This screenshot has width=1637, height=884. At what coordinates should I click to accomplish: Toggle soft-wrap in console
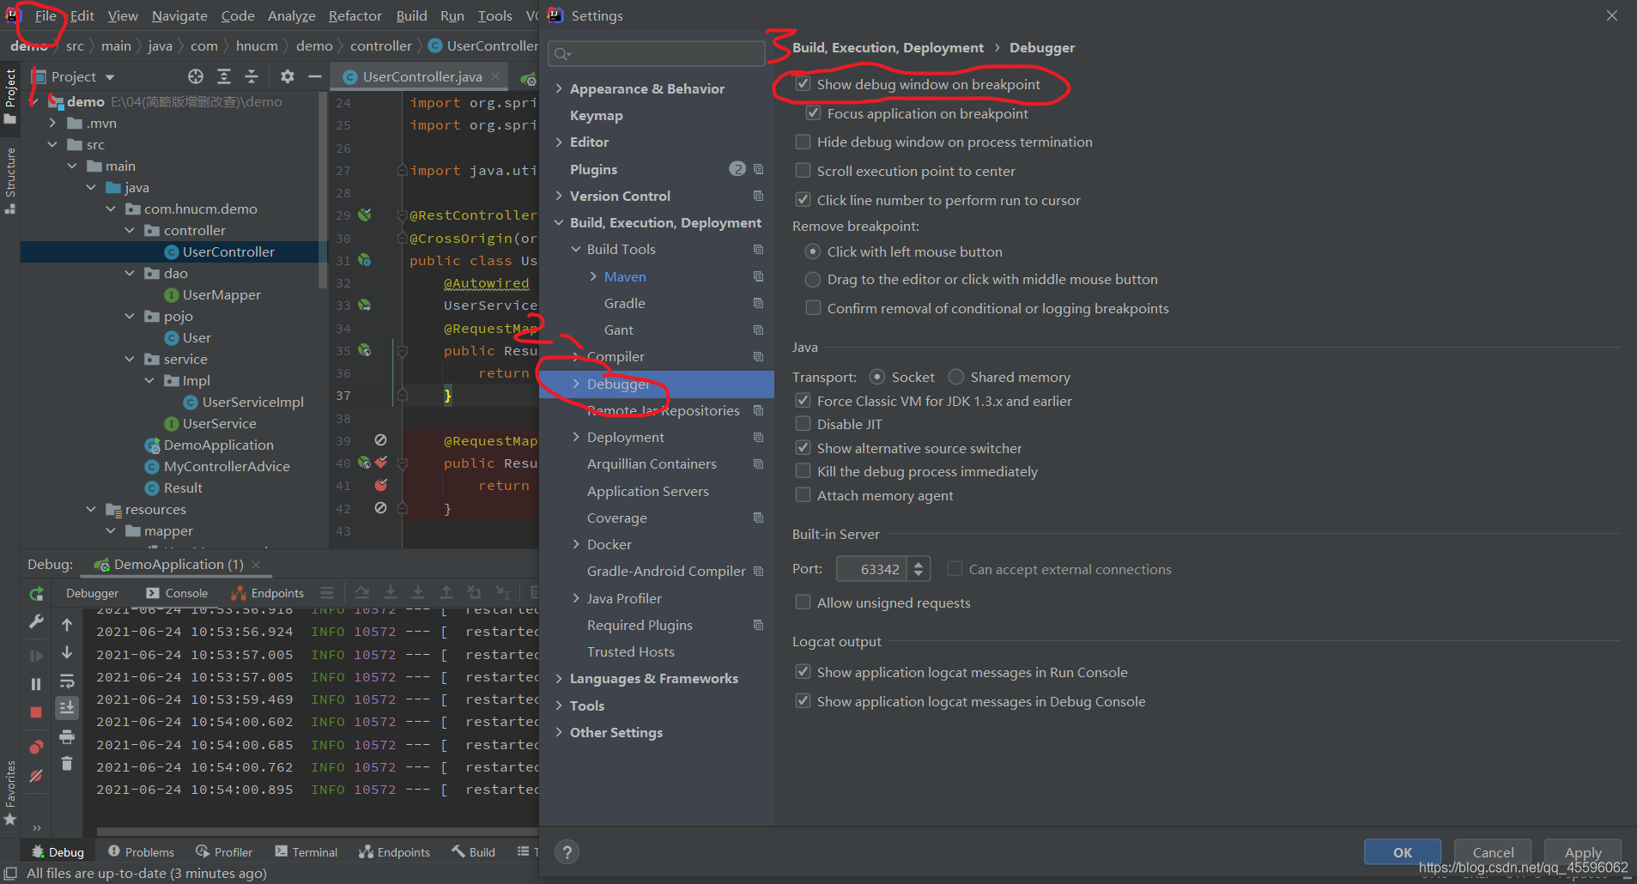[67, 681]
